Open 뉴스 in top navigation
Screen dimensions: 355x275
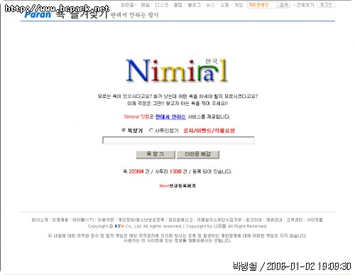click(210, 5)
